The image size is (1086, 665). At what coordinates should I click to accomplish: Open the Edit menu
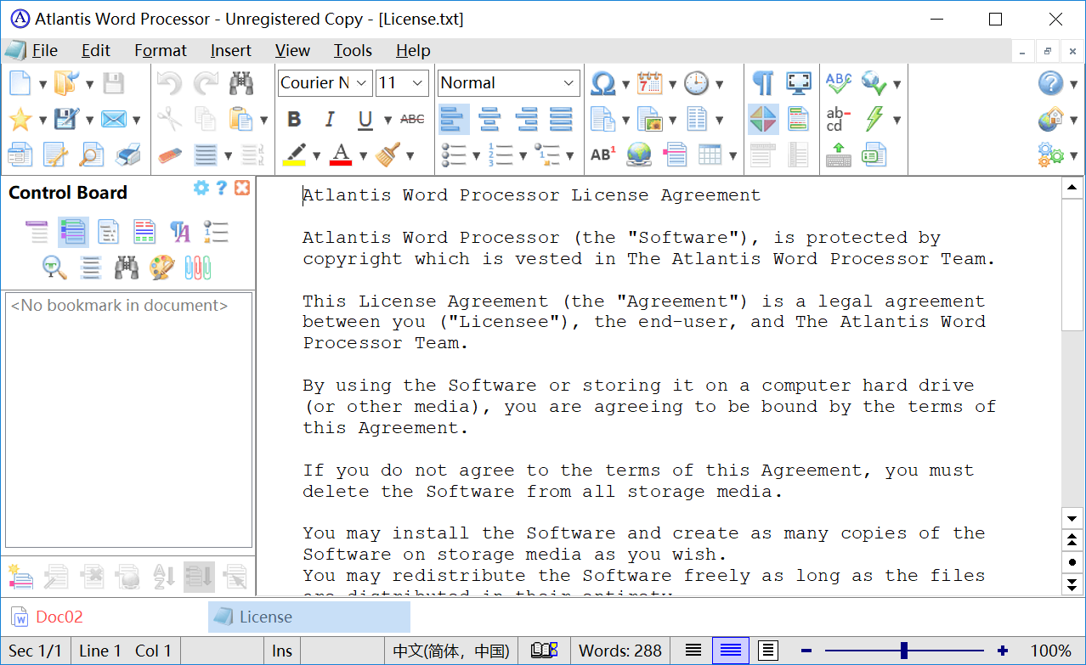[96, 51]
